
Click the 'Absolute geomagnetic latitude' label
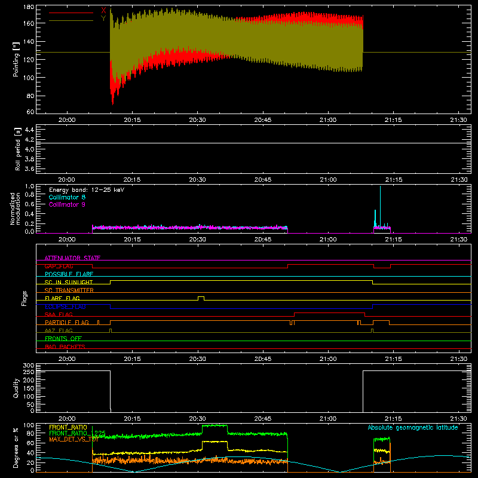tap(413, 427)
